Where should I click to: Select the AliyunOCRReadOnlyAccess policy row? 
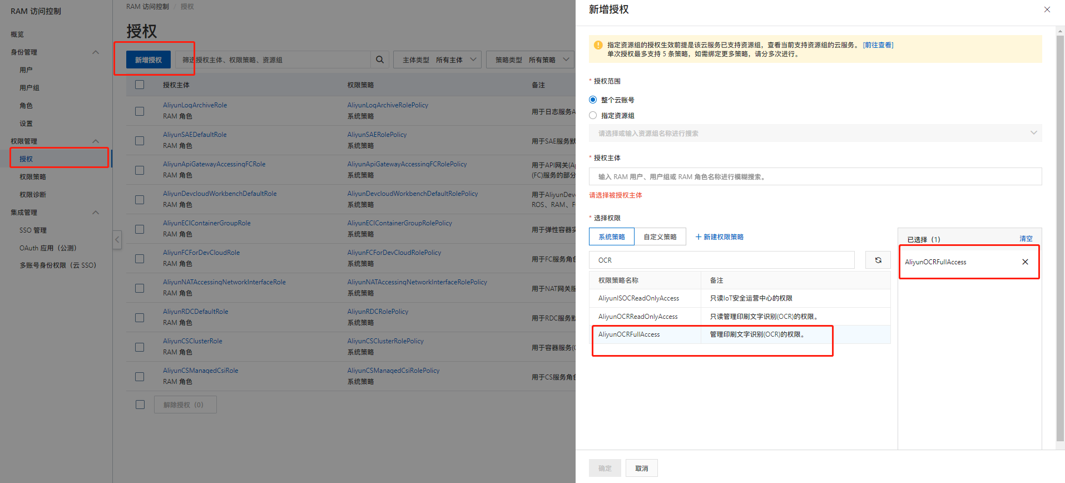pos(740,316)
